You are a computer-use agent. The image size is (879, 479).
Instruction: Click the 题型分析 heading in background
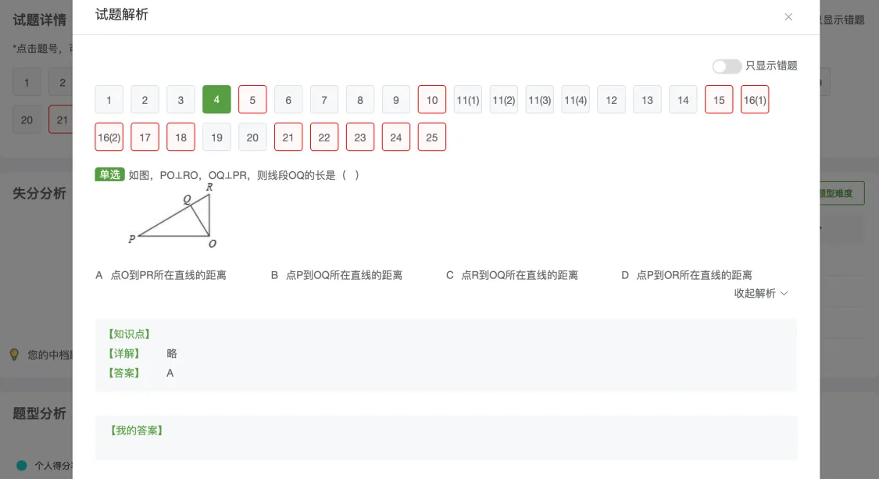pos(39,414)
